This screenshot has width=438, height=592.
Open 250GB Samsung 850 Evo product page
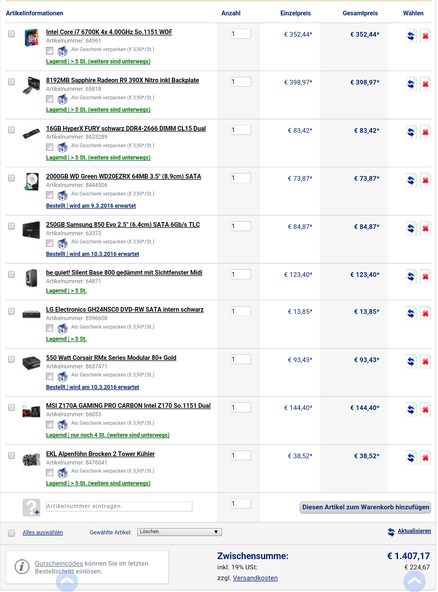click(123, 225)
